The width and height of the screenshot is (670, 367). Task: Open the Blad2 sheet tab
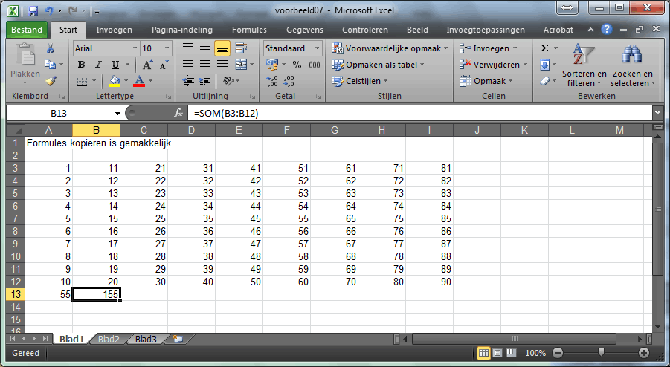pos(109,339)
